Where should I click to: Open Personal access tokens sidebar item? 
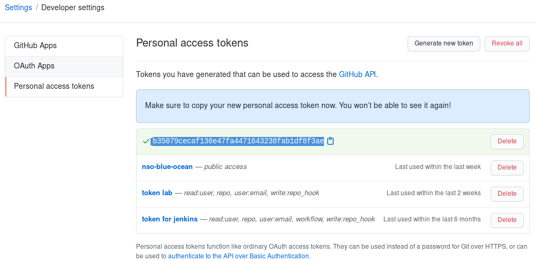pos(54,86)
